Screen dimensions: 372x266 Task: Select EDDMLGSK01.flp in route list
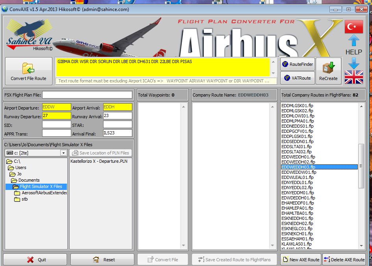(x=297, y=106)
